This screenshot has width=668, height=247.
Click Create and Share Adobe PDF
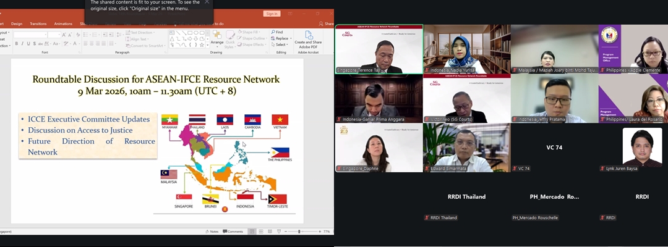308,40
